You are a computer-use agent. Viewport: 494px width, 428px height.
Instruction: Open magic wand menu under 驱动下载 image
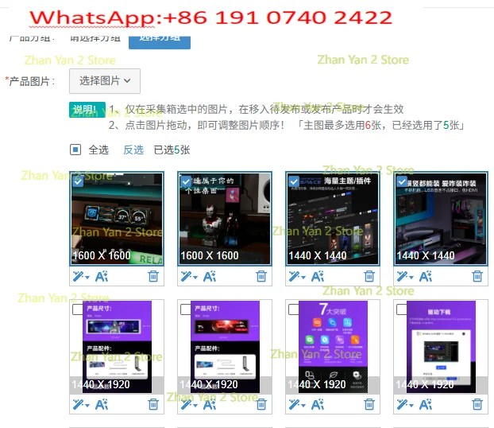[405, 404]
